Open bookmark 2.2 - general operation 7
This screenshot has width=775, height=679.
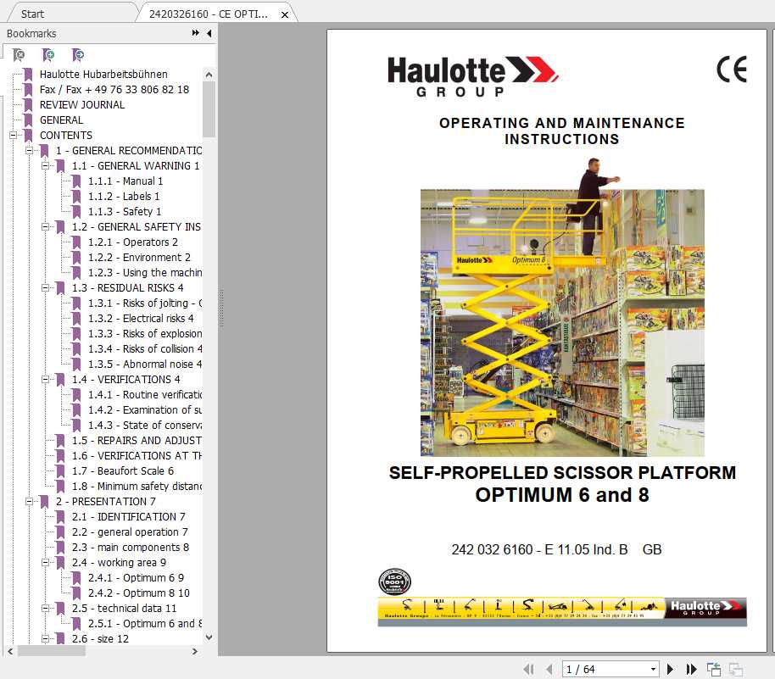coord(130,532)
